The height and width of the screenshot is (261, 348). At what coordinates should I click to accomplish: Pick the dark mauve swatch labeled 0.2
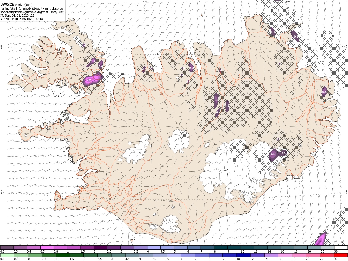click(7, 248)
